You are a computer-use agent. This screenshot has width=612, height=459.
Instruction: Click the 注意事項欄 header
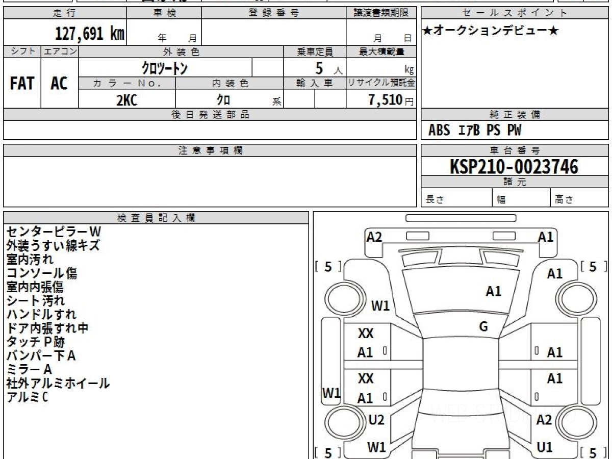coord(210,150)
